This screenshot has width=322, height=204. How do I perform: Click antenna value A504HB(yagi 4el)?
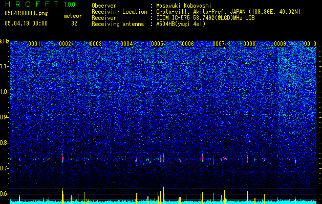pos(181,24)
